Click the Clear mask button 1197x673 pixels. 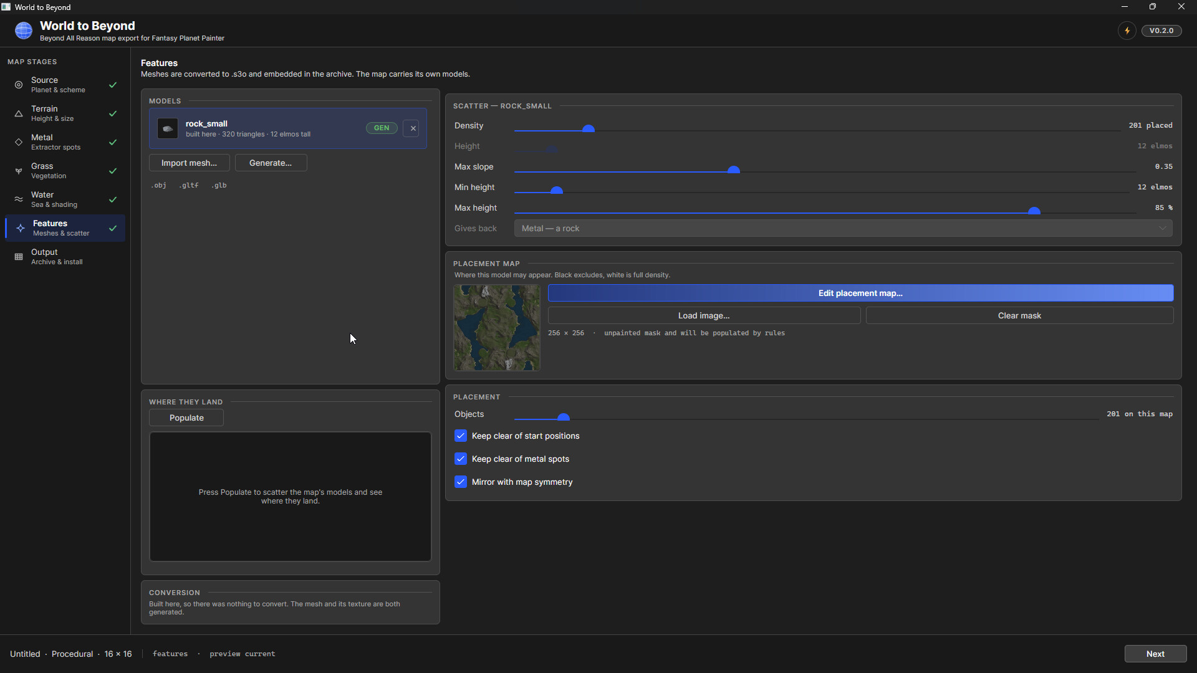[x=1019, y=315]
